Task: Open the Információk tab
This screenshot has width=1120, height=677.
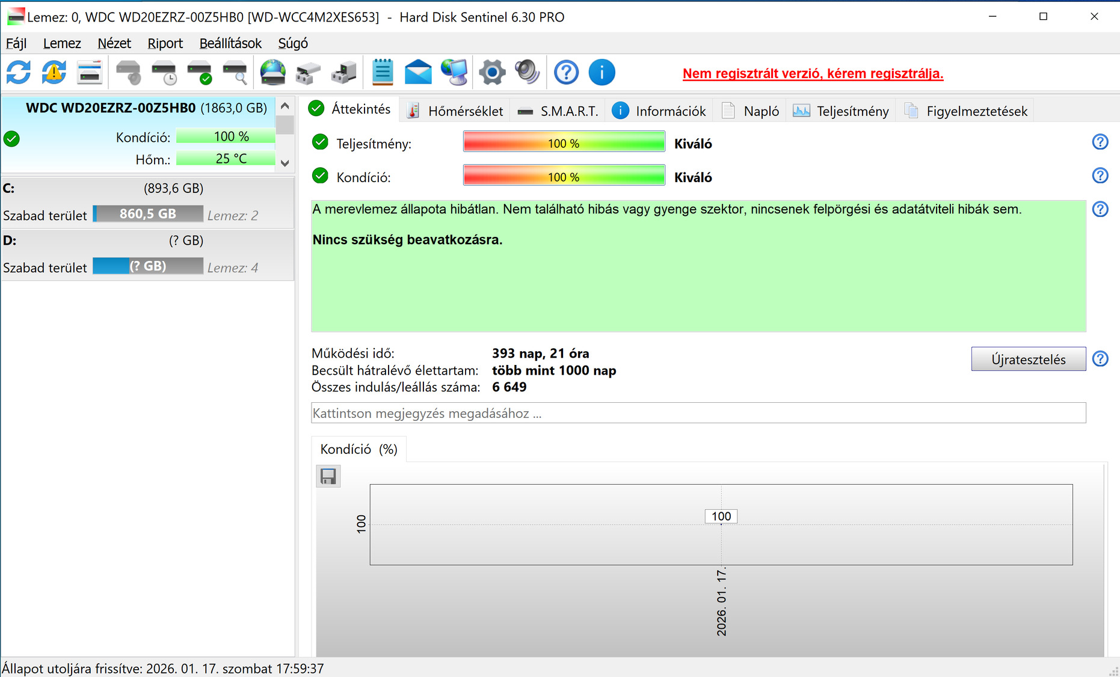Action: click(x=659, y=111)
